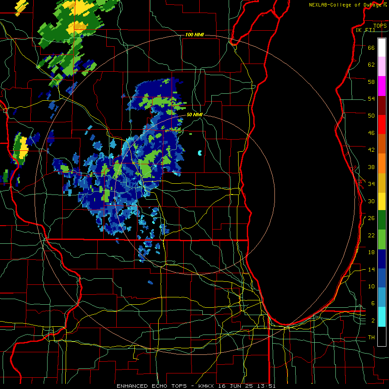Click the legend value 34
The width and height of the screenshot is (389, 389).
click(371, 184)
